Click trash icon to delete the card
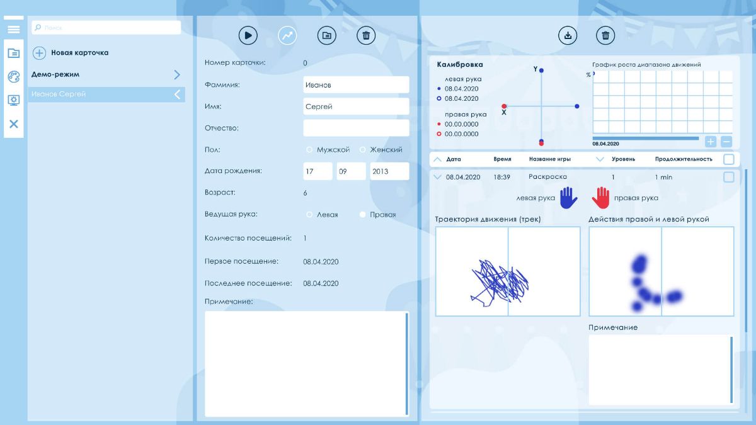 (366, 36)
